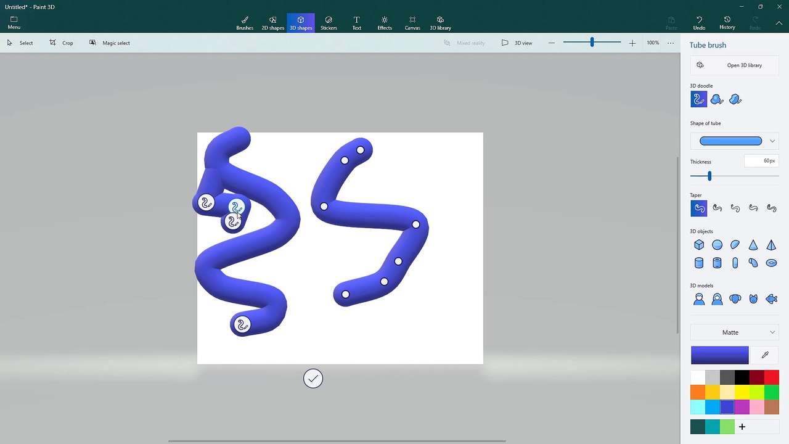Activate Magic select
This screenshot has width=789, height=444.
[x=109, y=43]
